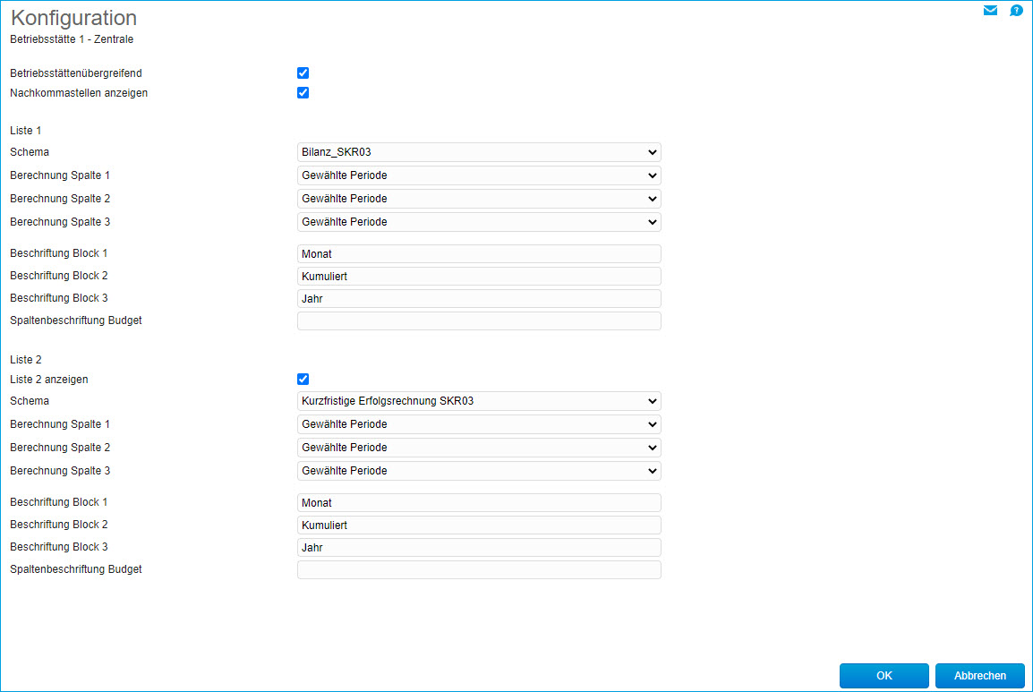Click the OK button

[x=884, y=676]
